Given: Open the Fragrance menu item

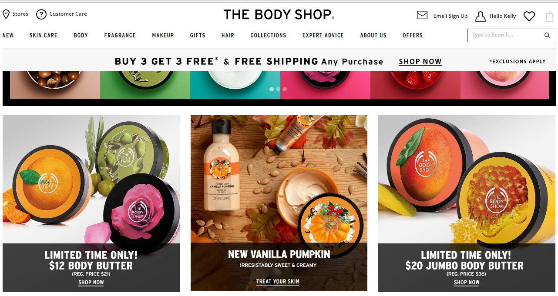Looking at the screenshot, I should pos(120,35).
